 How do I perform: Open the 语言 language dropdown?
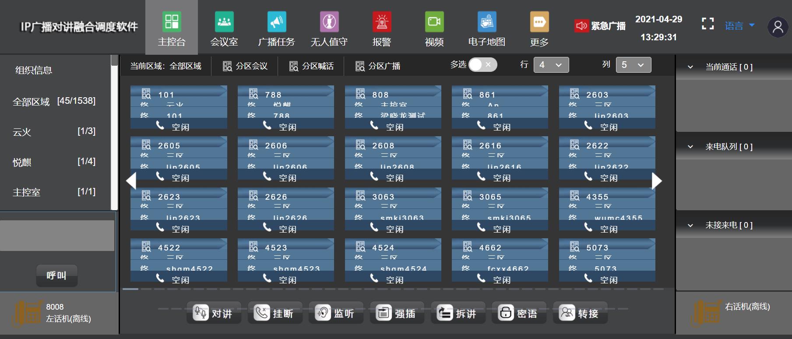pos(739,26)
